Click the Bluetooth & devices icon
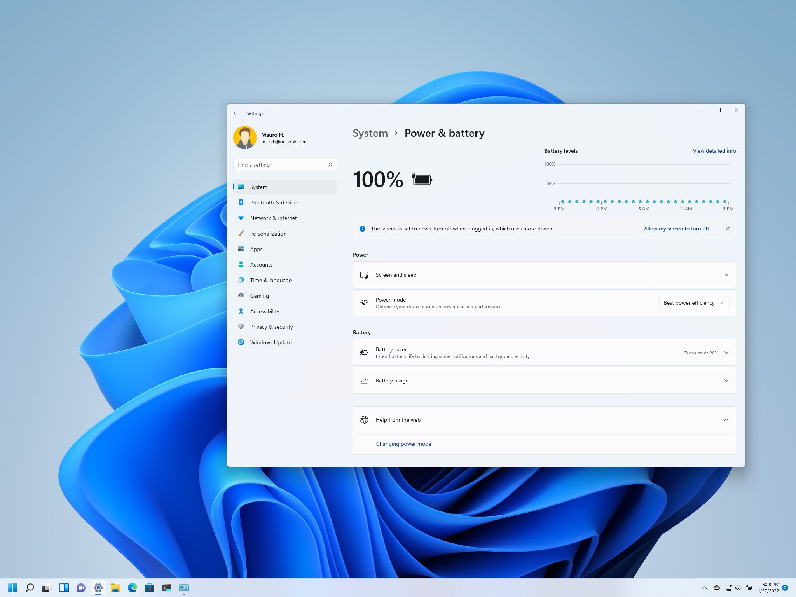Viewport: 796px width, 597px height. tap(241, 202)
